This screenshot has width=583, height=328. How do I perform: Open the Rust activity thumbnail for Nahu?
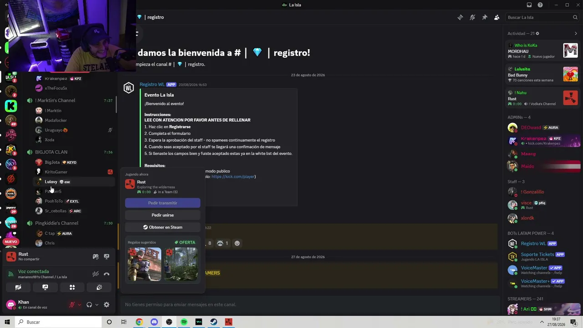tap(570, 98)
